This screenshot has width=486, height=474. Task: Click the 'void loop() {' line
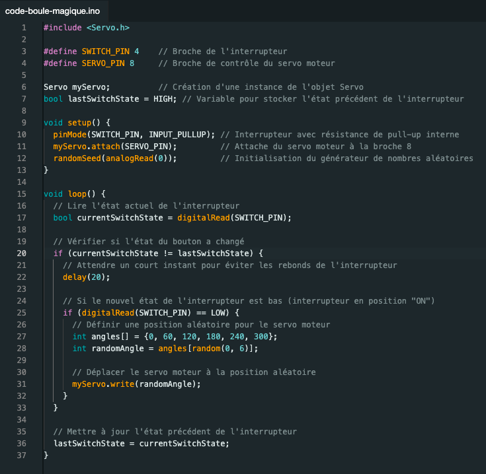point(75,194)
